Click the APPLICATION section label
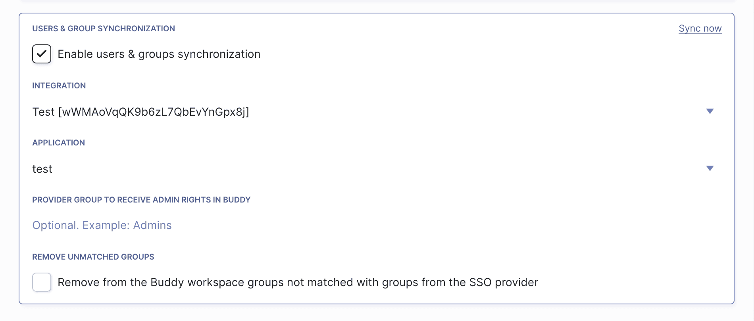Viewport: 754px width, 321px height. 58,143
